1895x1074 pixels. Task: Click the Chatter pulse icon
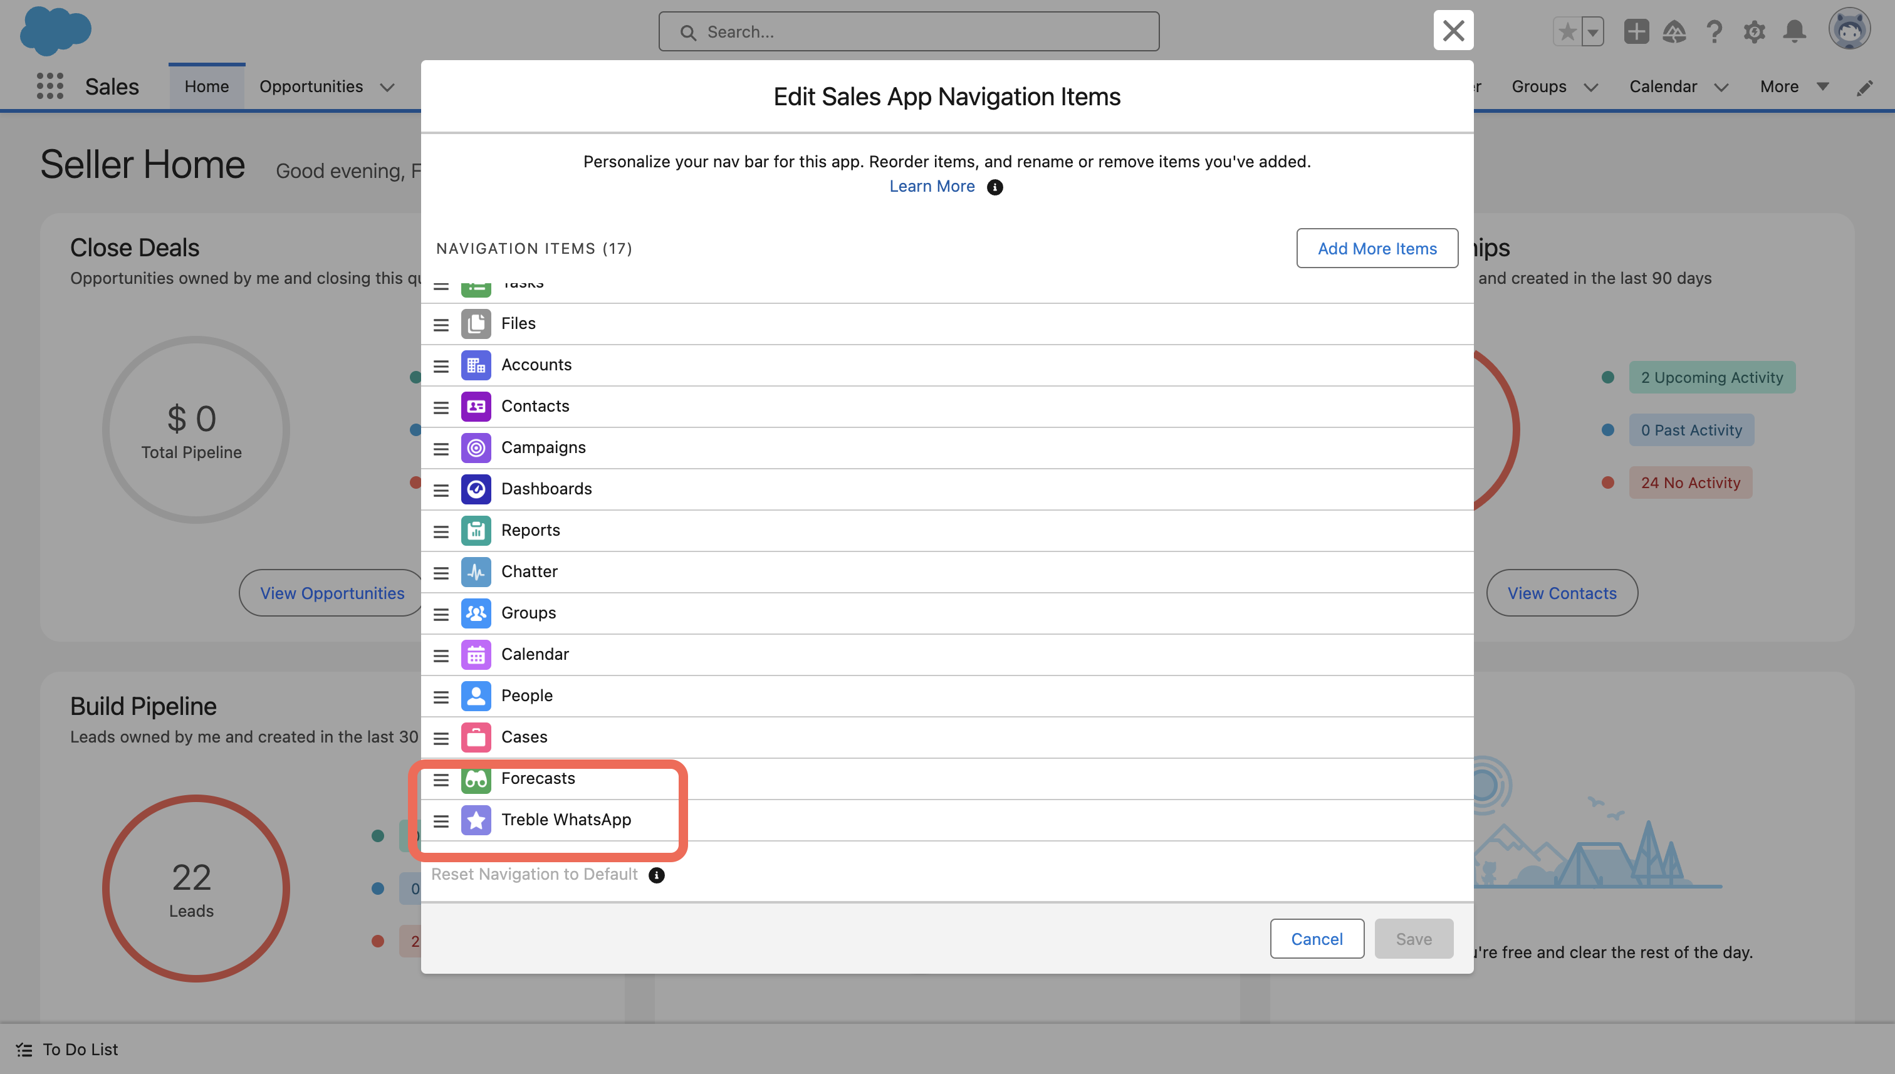click(x=476, y=571)
